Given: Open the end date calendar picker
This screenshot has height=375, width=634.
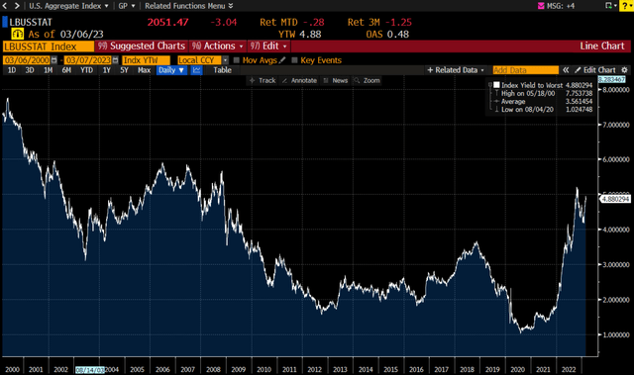Looking at the screenshot, I should pyautogui.click(x=115, y=60).
